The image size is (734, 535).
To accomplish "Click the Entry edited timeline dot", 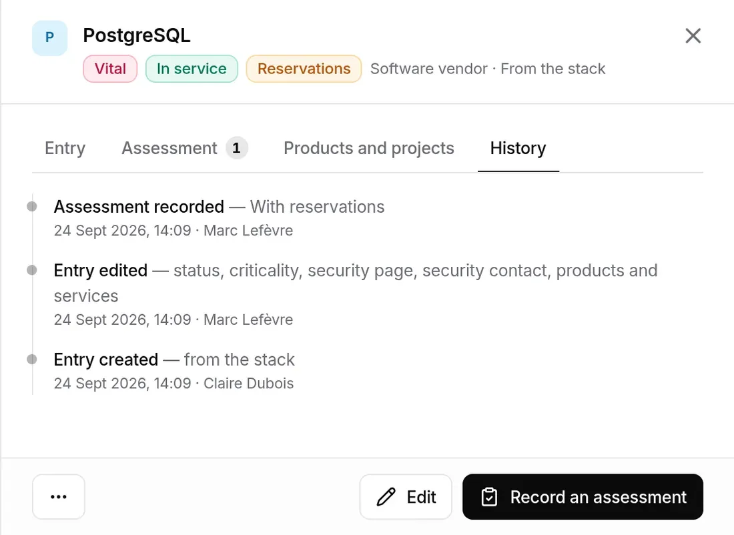I will pyautogui.click(x=32, y=270).
